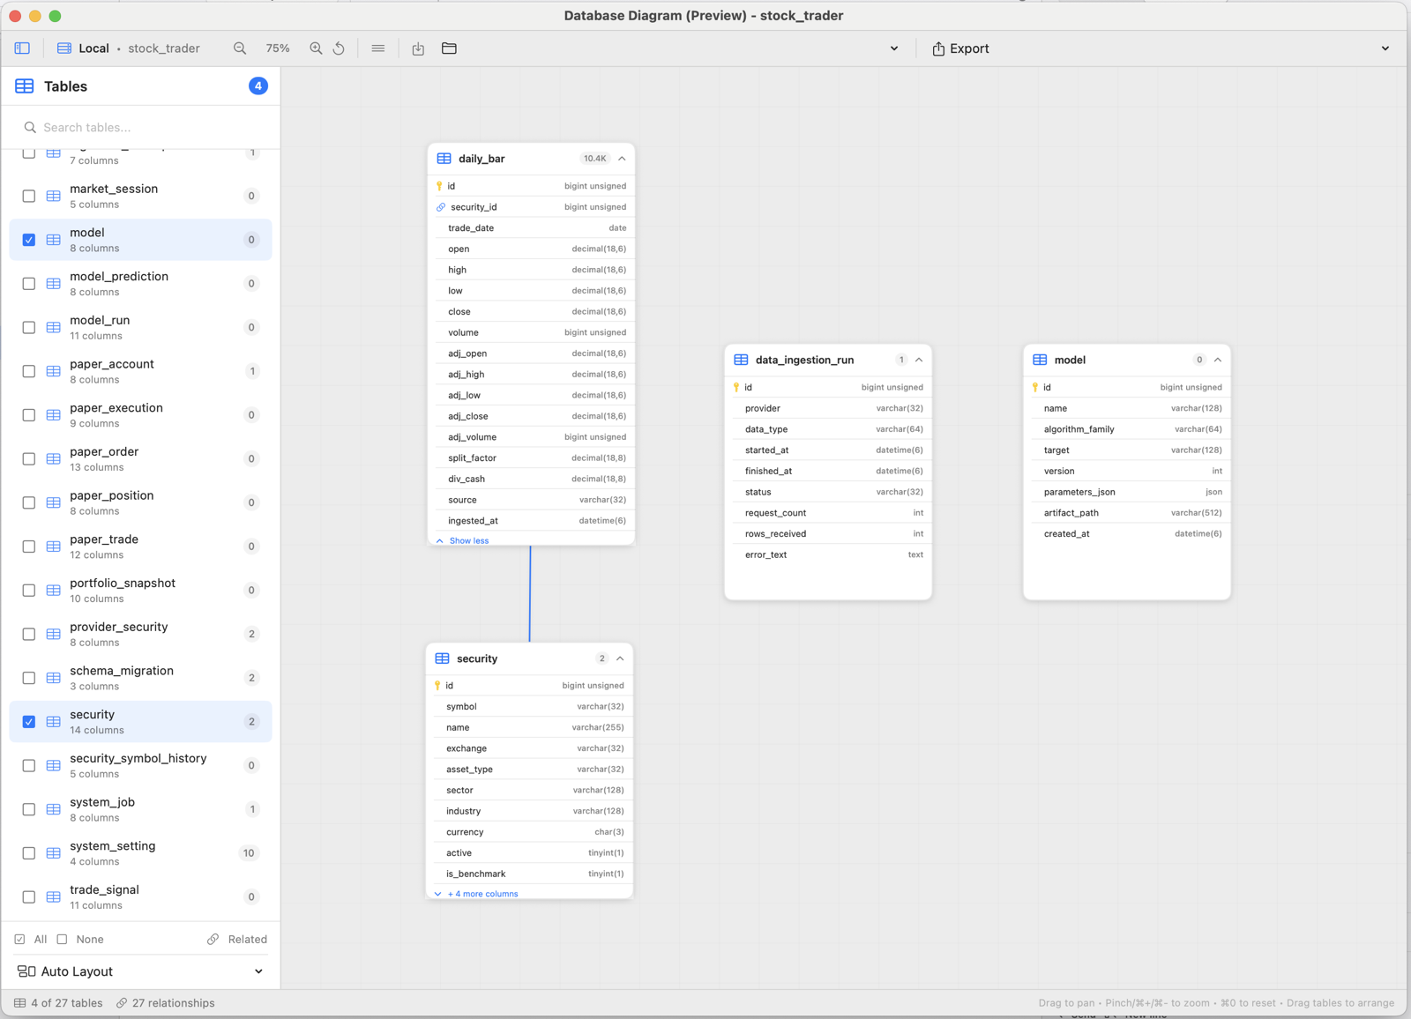Collapse the daily_bar card chevron

pyautogui.click(x=622, y=159)
